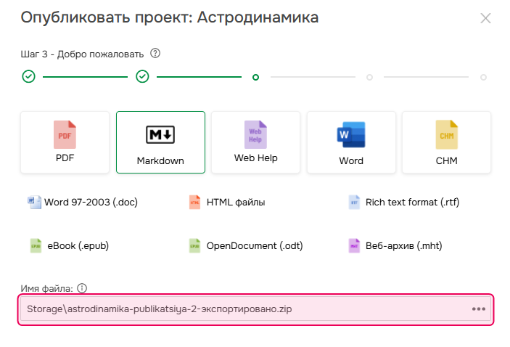Pick Word 97-2003 (.doc) format
Viewport: 510px width, 347px height.
(83, 202)
